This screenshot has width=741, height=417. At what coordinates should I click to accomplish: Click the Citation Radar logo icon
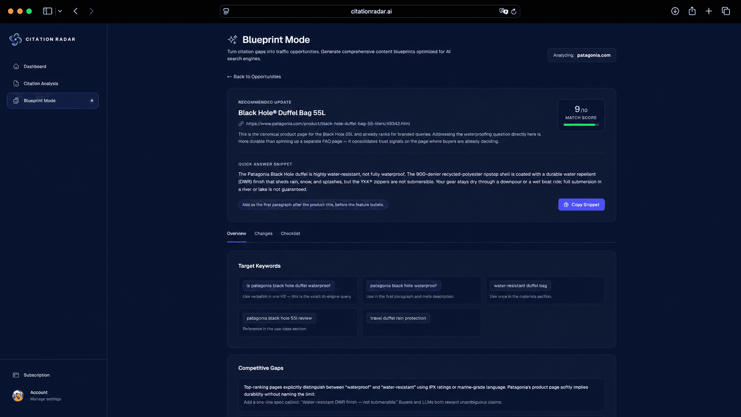click(x=16, y=39)
